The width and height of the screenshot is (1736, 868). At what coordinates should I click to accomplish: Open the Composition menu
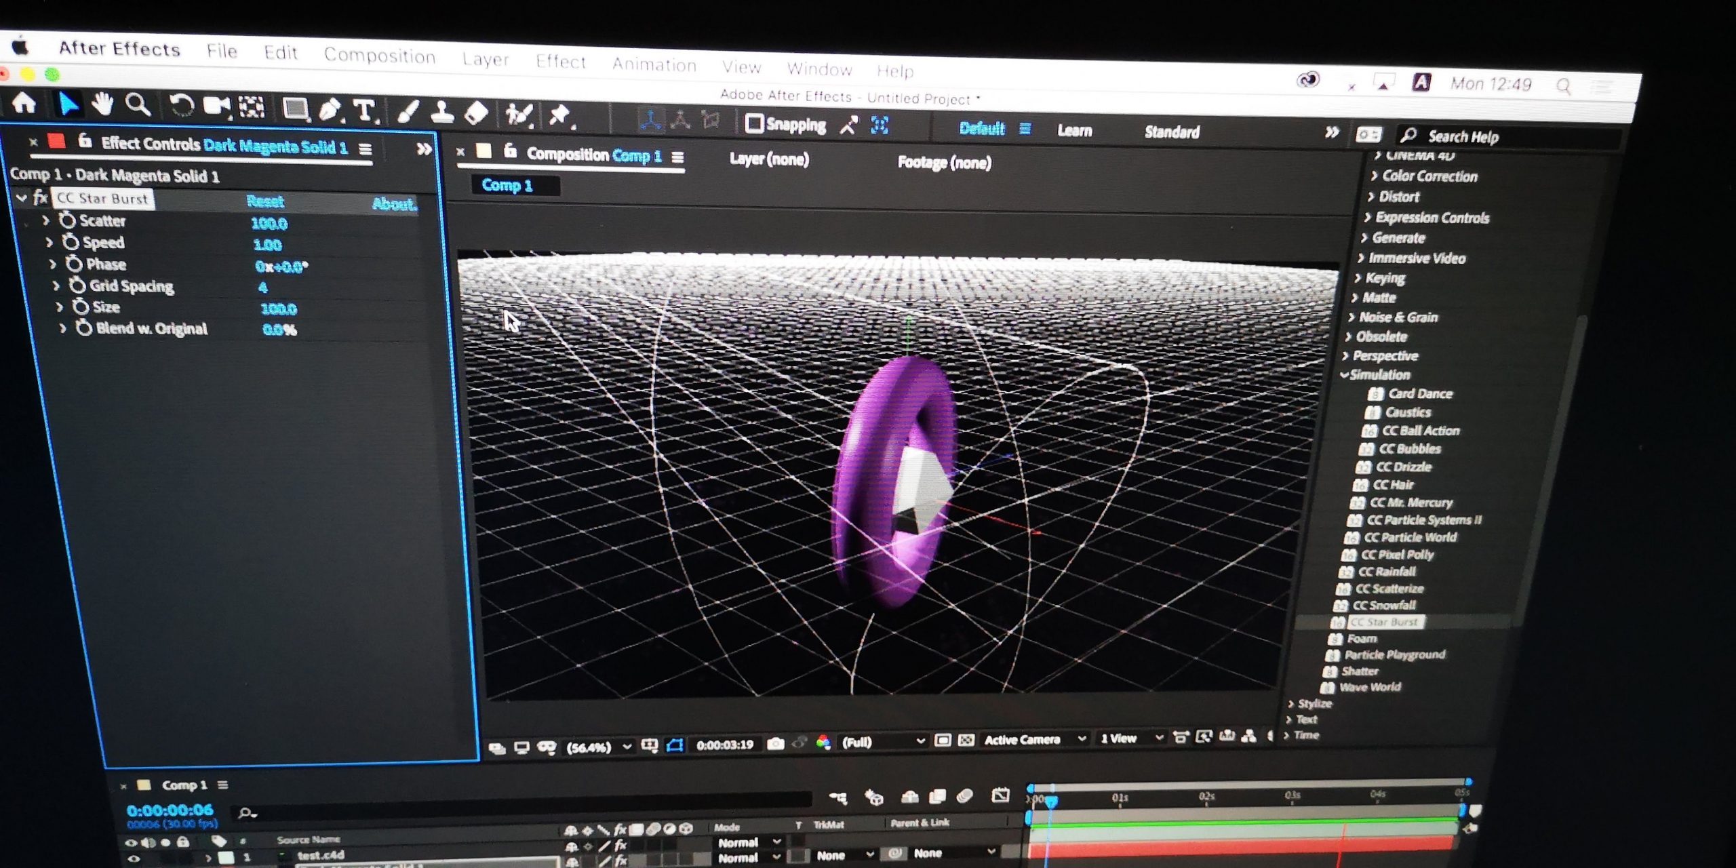tap(380, 56)
